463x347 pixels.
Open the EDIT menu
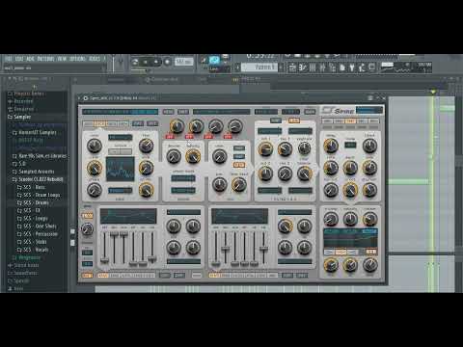coord(19,59)
